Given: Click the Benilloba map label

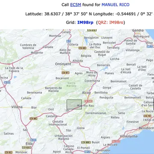Looking at the screenshot, I should (101, 92).
